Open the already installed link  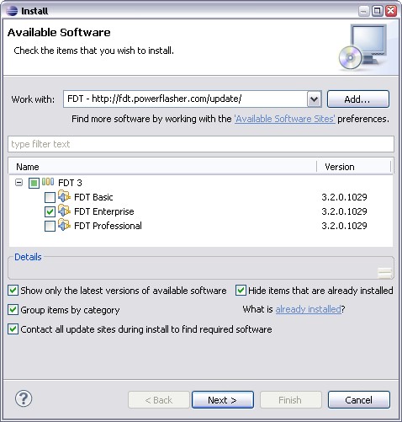point(308,309)
